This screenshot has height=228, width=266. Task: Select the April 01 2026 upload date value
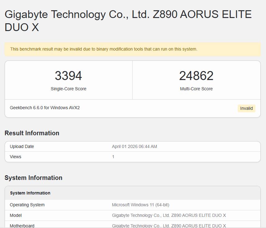[134, 146]
